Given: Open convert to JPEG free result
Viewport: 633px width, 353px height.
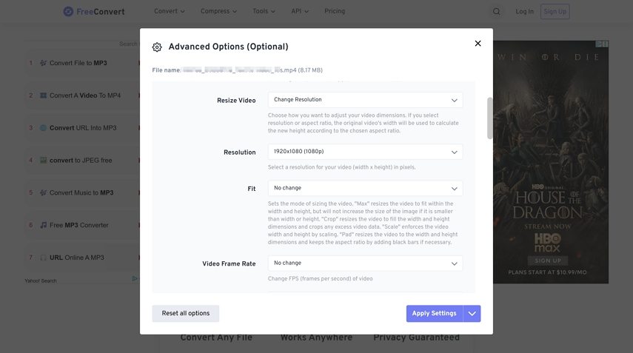Looking at the screenshot, I should tap(81, 160).
